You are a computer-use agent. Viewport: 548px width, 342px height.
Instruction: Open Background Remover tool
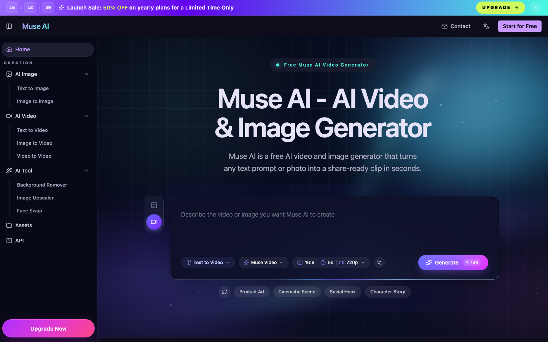tap(42, 185)
